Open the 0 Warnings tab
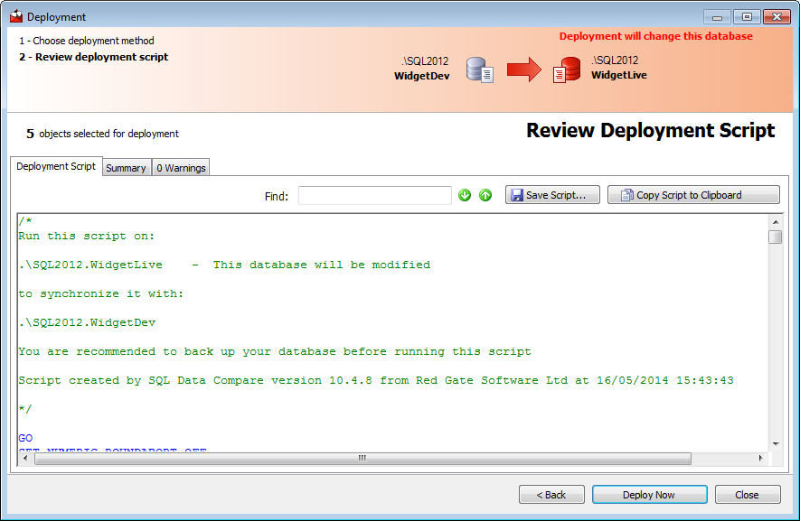800x521 pixels. click(x=181, y=168)
